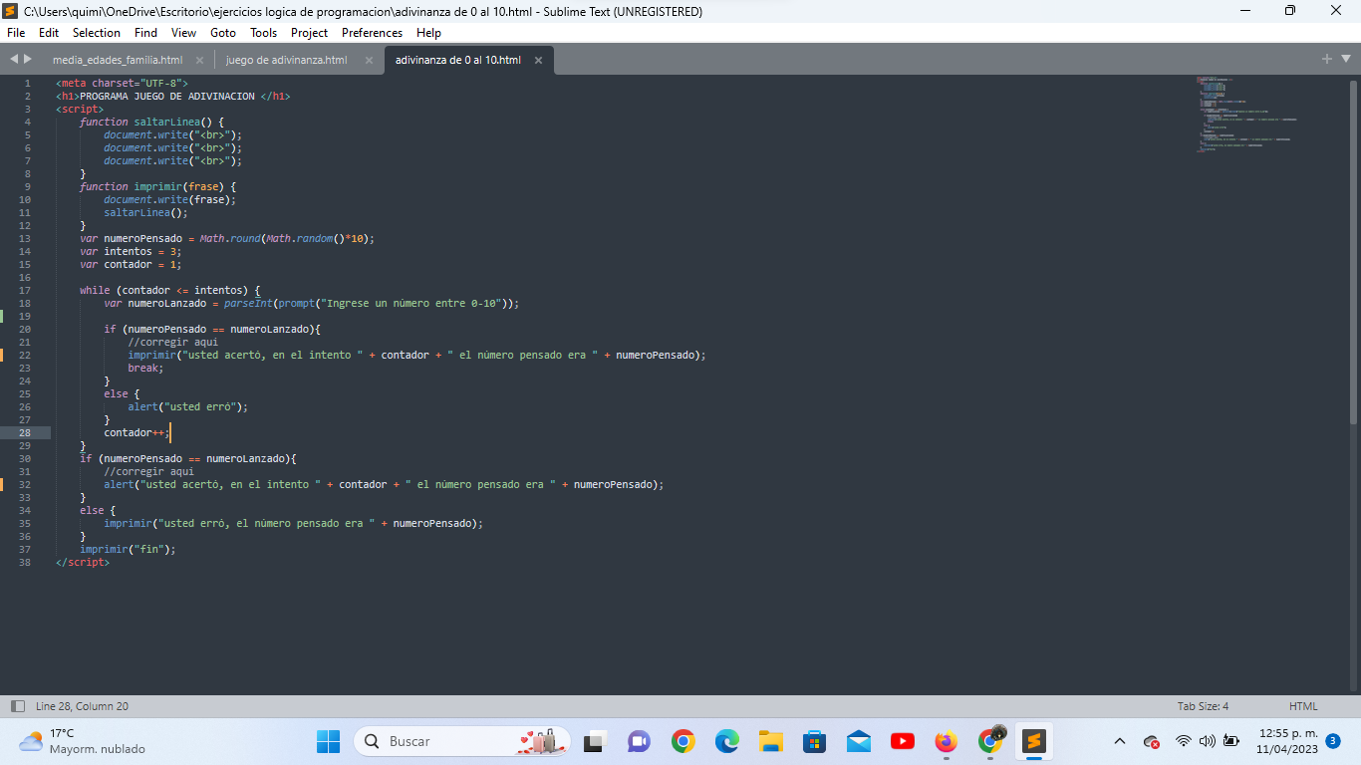Go to previous tab with left arrow

point(14,60)
